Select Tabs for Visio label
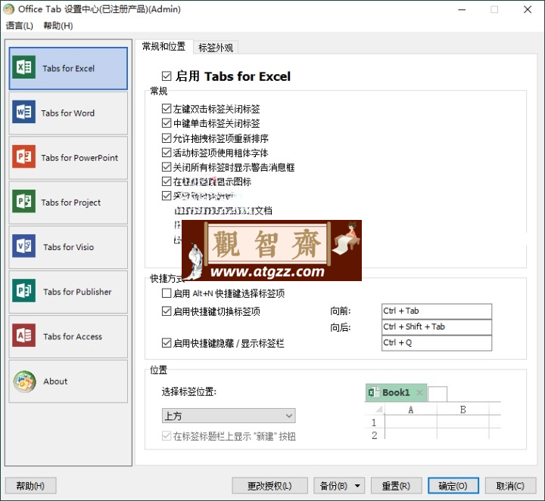This screenshot has width=545, height=501. pyautogui.click(x=68, y=247)
